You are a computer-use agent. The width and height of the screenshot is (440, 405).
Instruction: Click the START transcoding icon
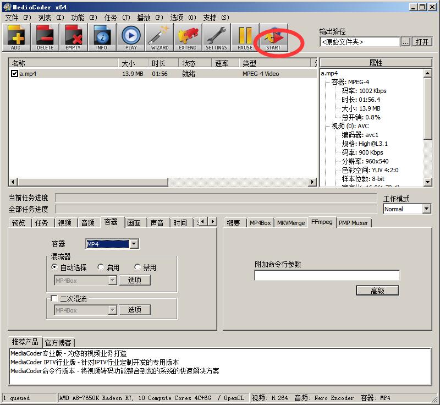274,37
